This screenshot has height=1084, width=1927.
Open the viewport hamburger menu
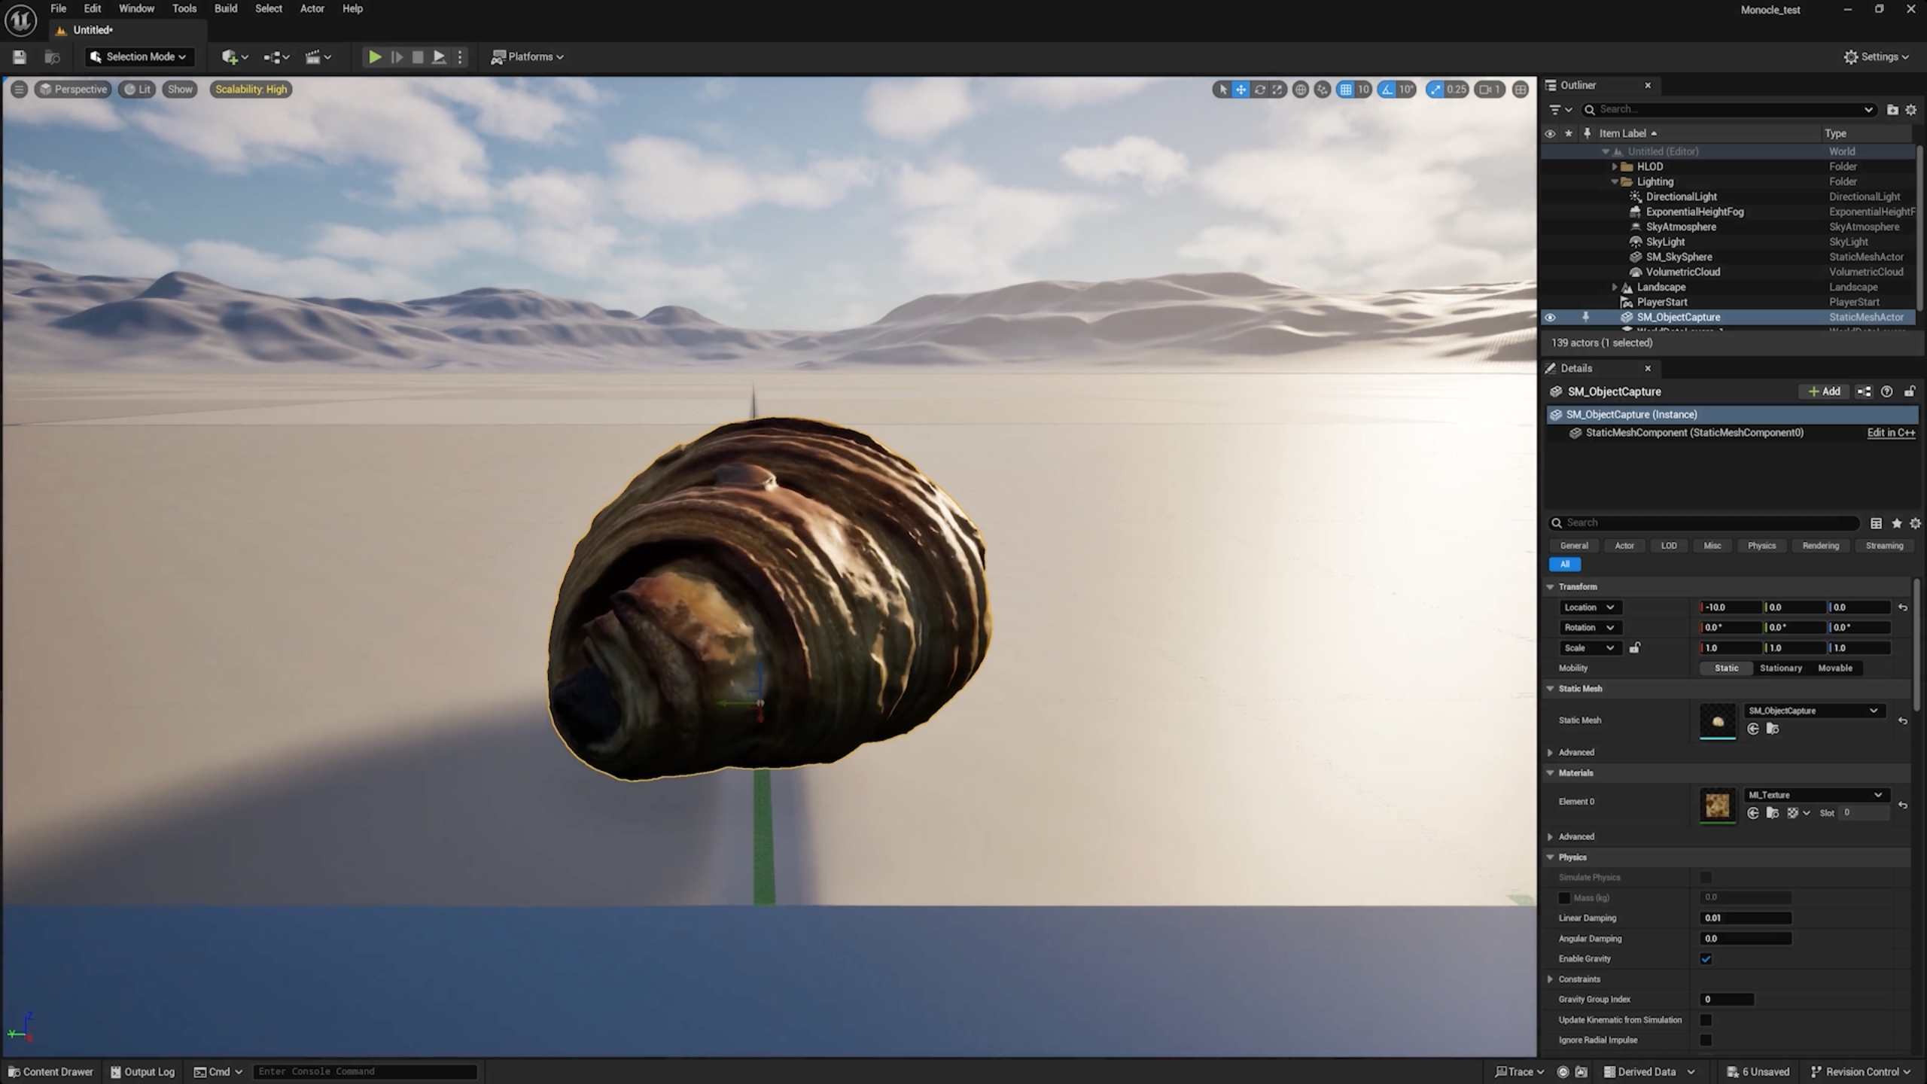tap(19, 89)
